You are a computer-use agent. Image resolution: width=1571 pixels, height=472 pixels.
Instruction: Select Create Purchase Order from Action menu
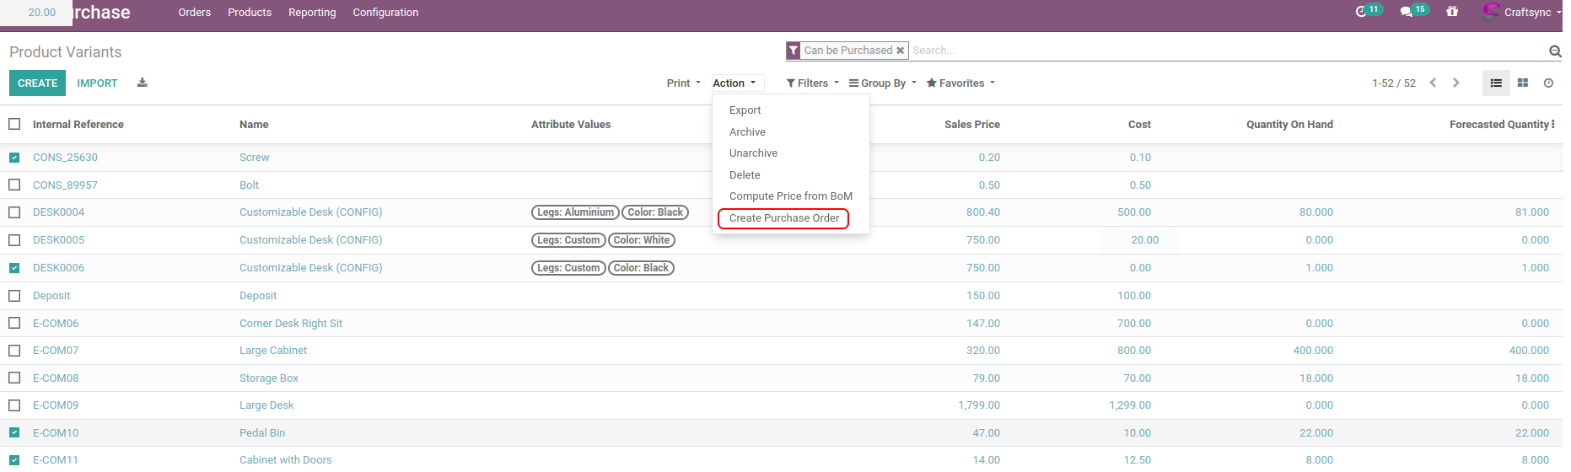(x=783, y=218)
